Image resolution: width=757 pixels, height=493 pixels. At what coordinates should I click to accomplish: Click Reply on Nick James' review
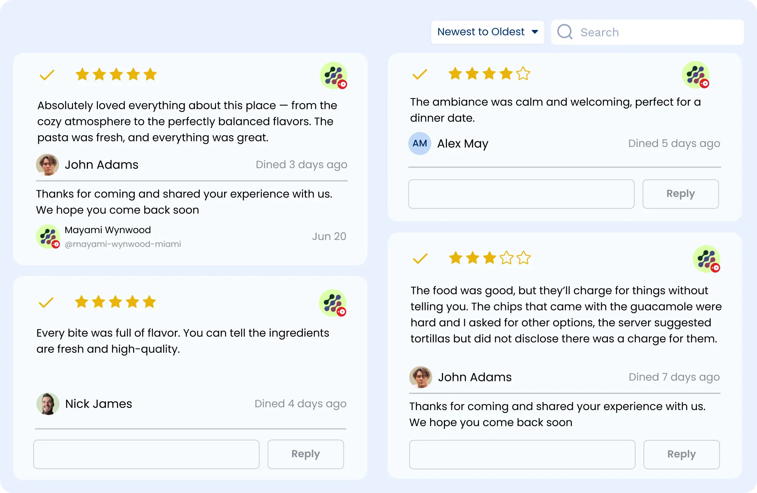coord(305,454)
